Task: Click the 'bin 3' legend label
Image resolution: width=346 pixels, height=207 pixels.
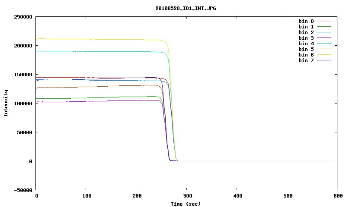Action: pyautogui.click(x=306, y=38)
